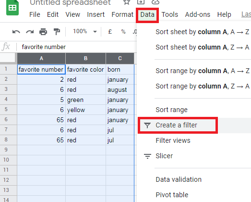This screenshot has width=251, height=202.
Task: Close the open Data menu
Action: point(147,15)
